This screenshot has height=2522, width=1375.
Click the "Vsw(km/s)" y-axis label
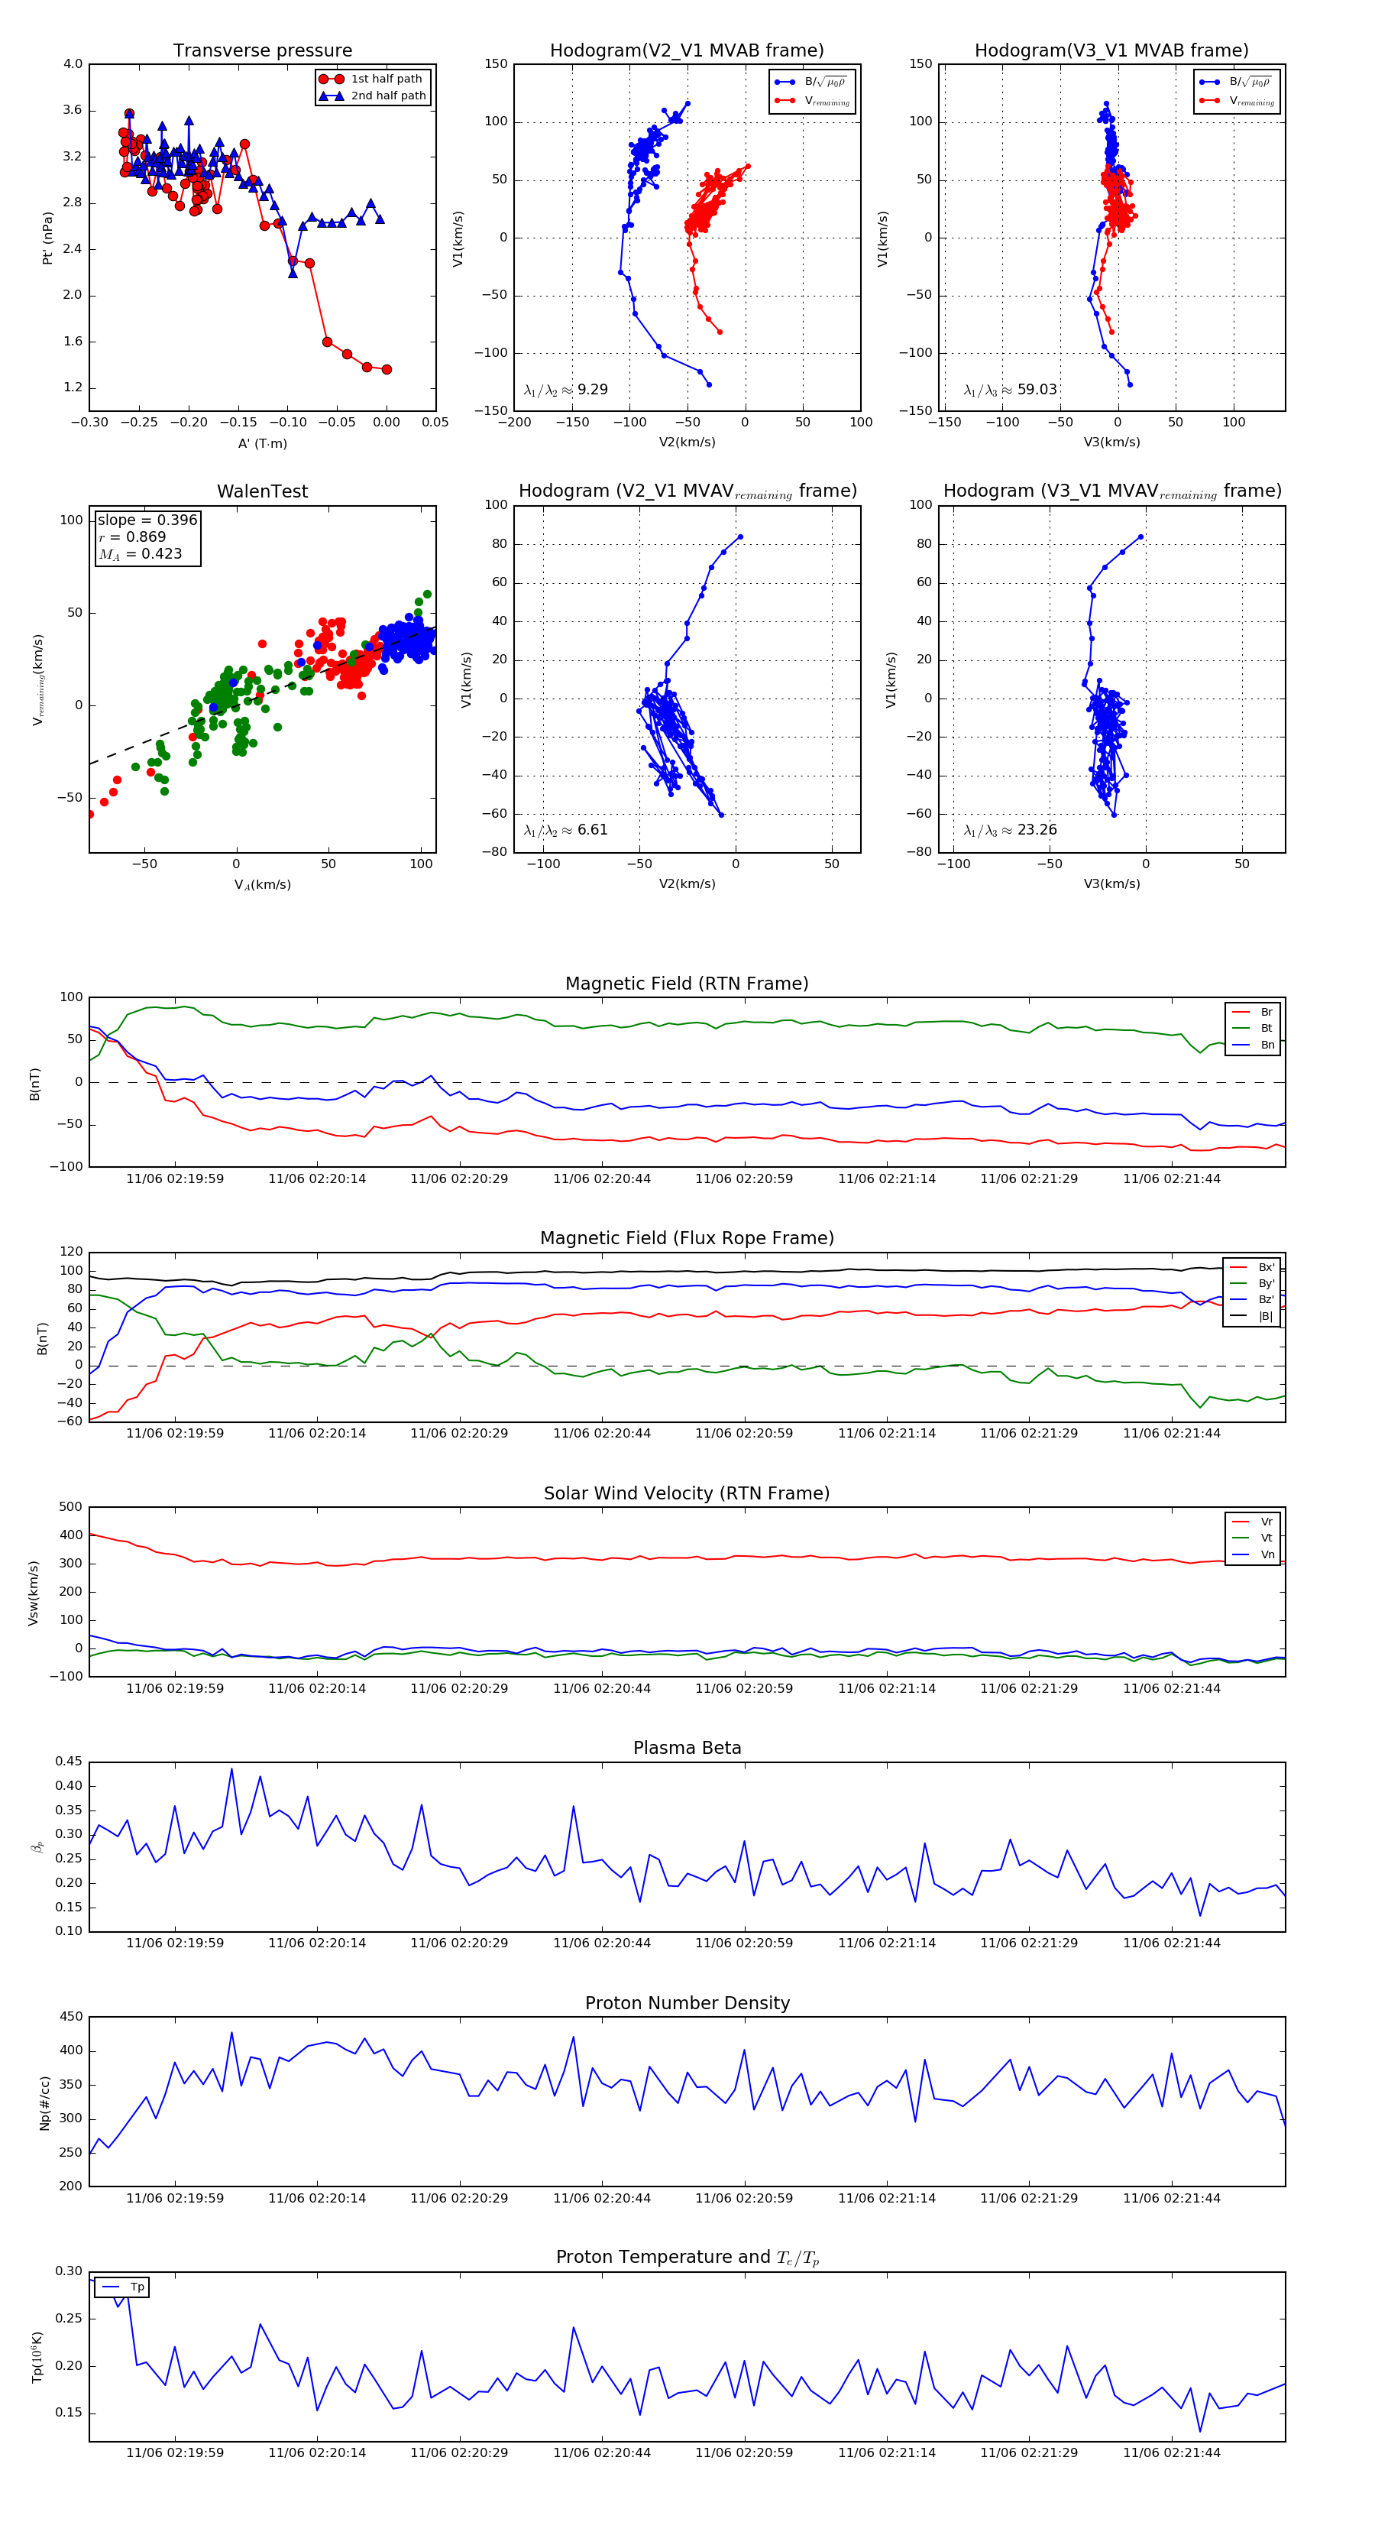click(x=34, y=1593)
